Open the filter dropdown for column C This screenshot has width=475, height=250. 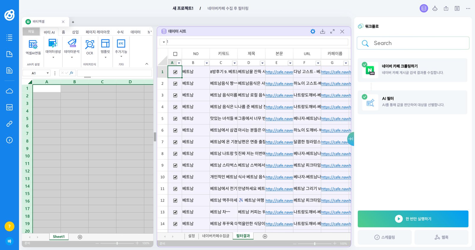tap(235, 63)
